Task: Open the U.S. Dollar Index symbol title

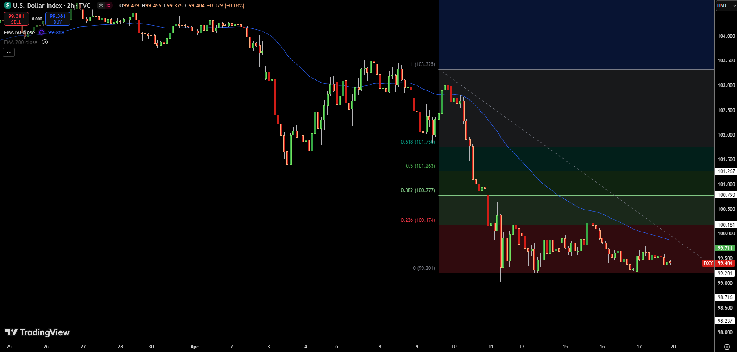Action: 38,5
